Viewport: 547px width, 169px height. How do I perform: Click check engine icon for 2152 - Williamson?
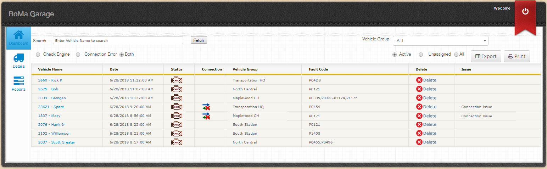177,133
